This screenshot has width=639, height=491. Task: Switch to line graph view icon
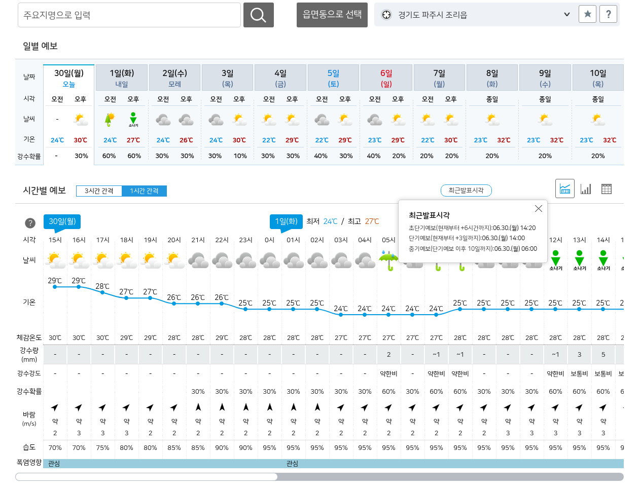coord(565,189)
